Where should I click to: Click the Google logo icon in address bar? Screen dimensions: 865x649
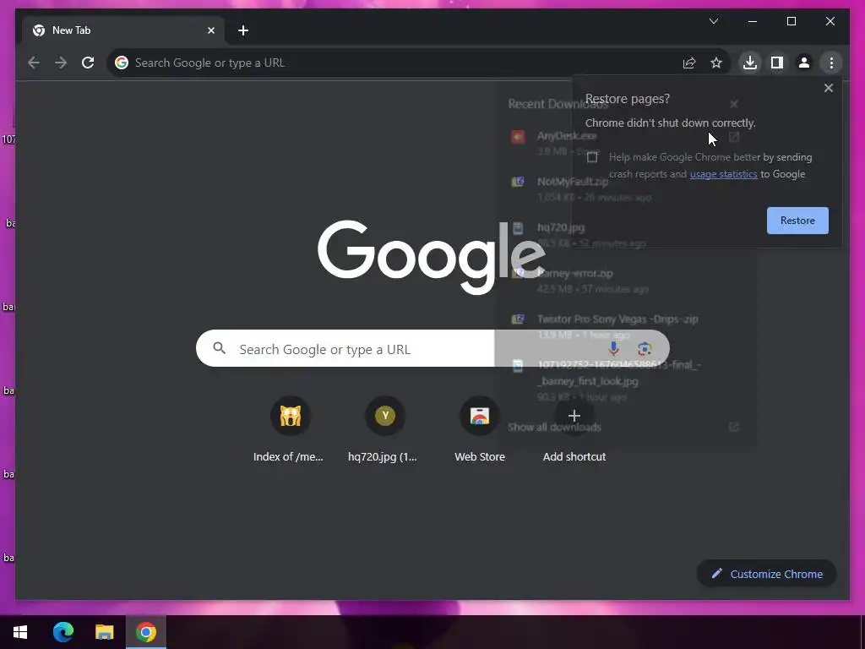point(122,63)
